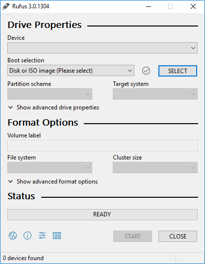Open the File system dropdown
This screenshot has height=264, width=205.
50,167
